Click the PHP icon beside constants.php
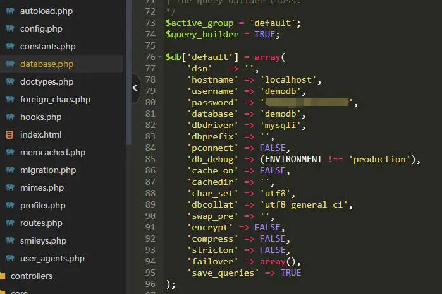This screenshot has height=294, width=442. pyautogui.click(x=10, y=47)
